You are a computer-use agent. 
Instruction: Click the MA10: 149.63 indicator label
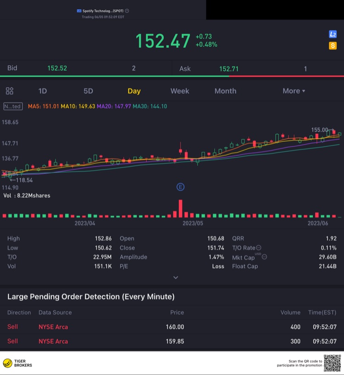click(x=78, y=106)
